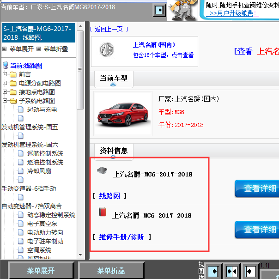Expand the 电源分配电路图 folder
This screenshot has height=279, width=279.
(5, 83)
